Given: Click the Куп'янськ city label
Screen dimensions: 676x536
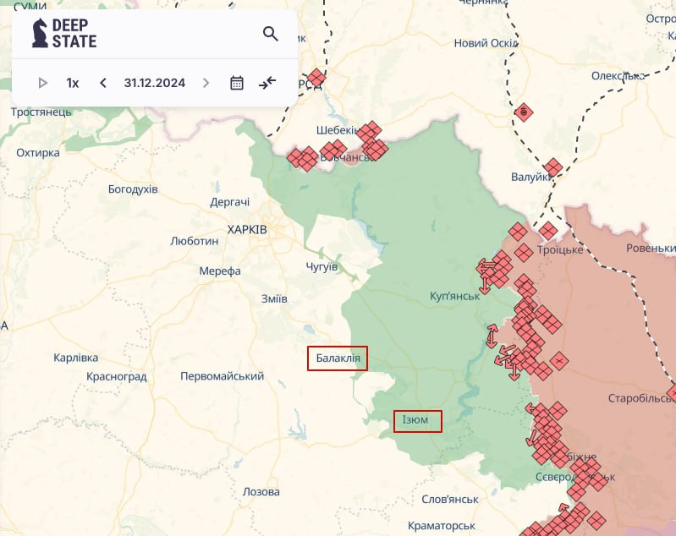Looking at the screenshot, I should pyautogui.click(x=454, y=297).
